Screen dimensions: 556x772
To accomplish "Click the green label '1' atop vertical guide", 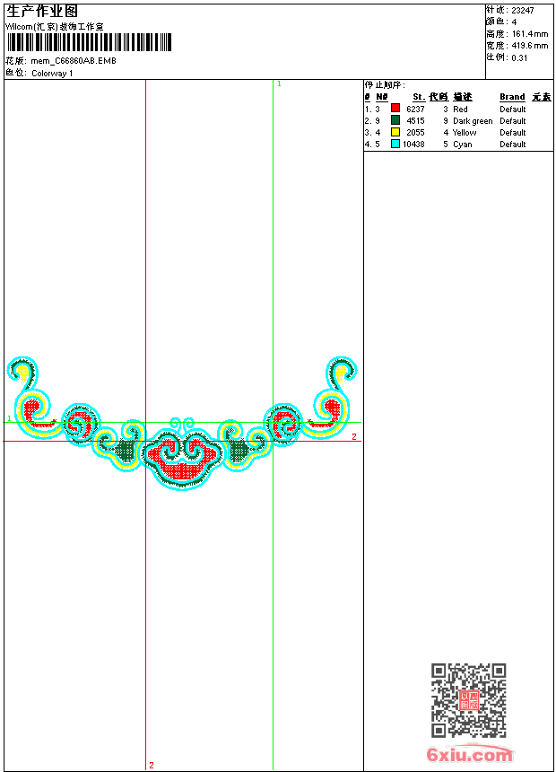I will tap(279, 84).
